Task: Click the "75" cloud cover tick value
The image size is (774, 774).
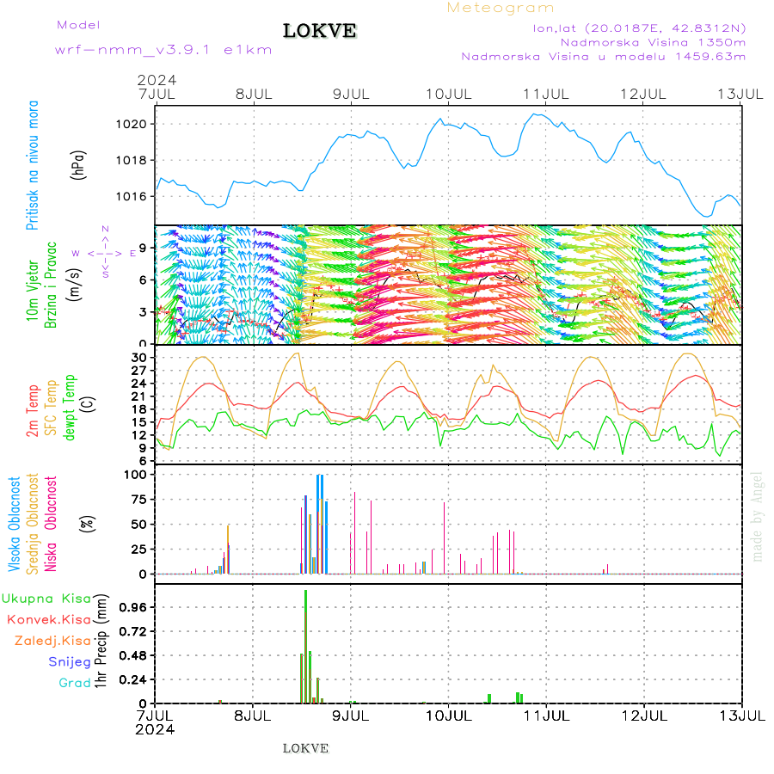Action: 138,500
